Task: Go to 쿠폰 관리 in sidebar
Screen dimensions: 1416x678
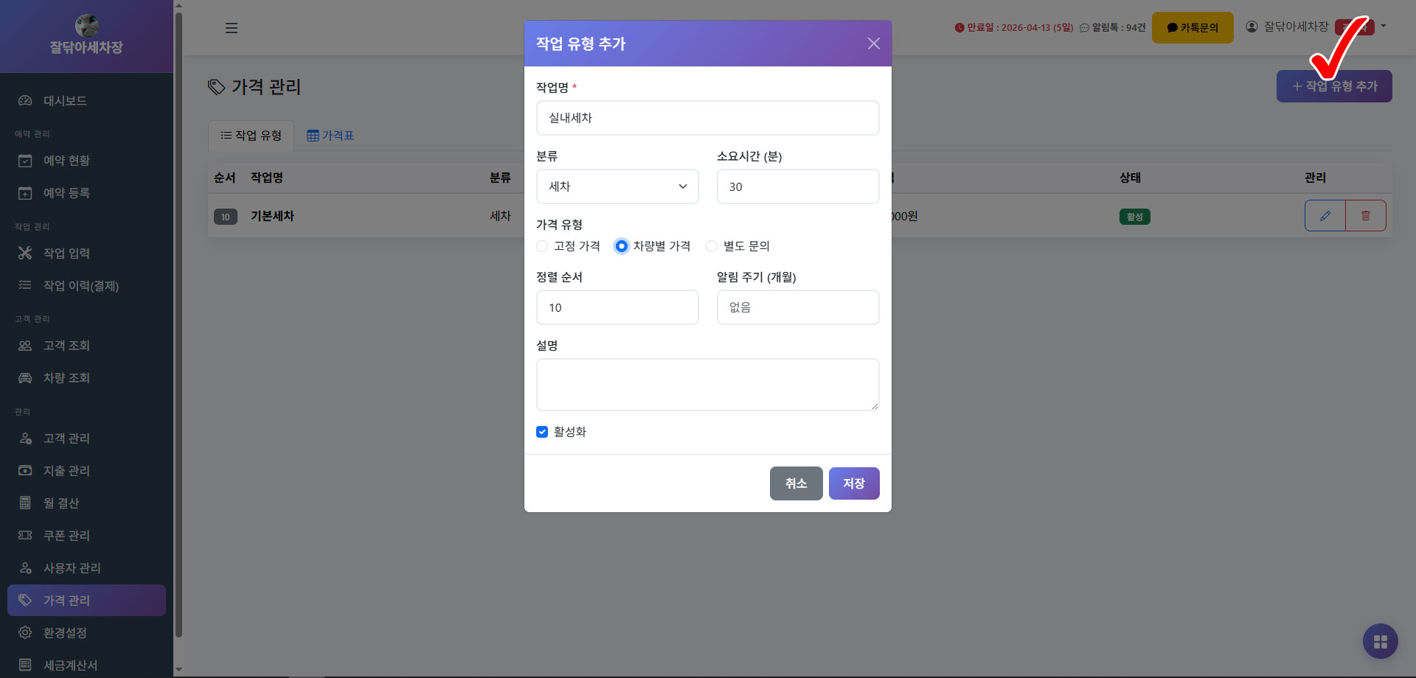Action: pos(66,536)
